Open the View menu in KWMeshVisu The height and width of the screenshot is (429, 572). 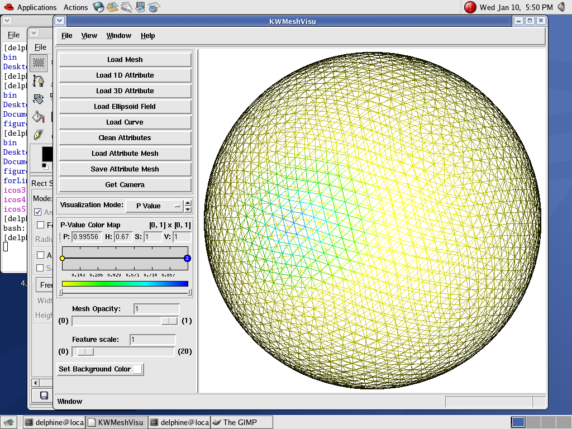pyautogui.click(x=89, y=36)
